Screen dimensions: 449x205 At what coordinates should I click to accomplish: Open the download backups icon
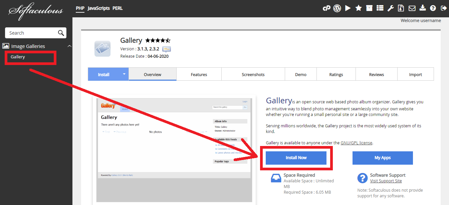(423, 8)
